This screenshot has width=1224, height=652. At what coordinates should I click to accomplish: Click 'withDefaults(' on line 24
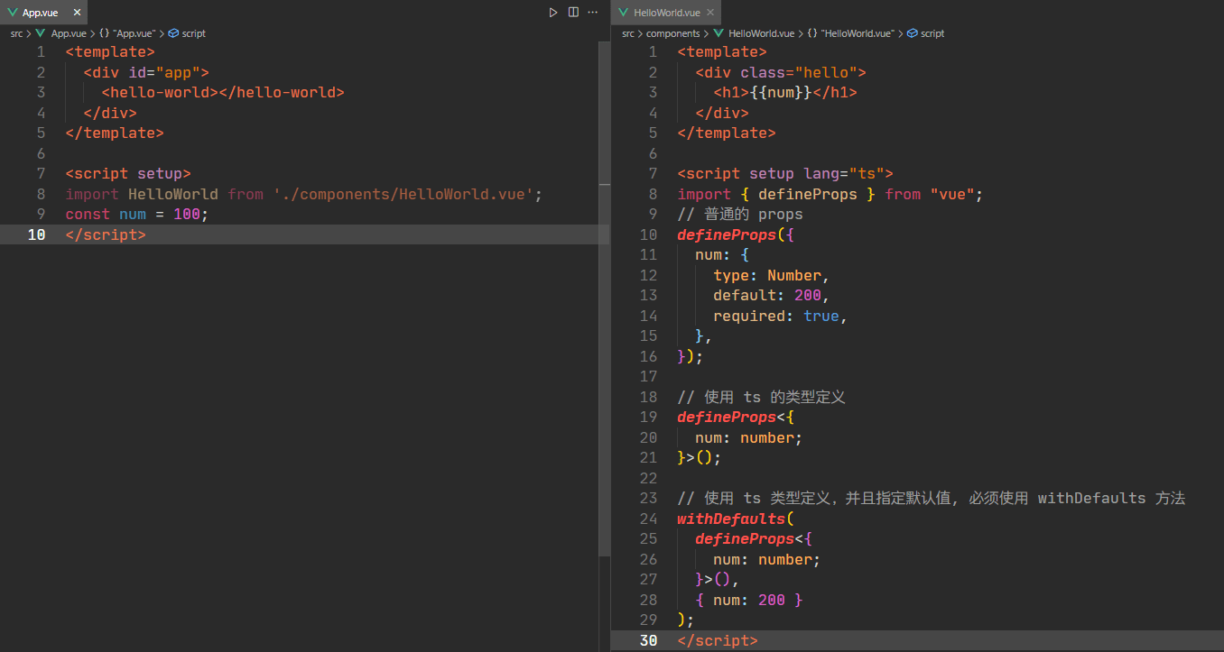coord(736,519)
